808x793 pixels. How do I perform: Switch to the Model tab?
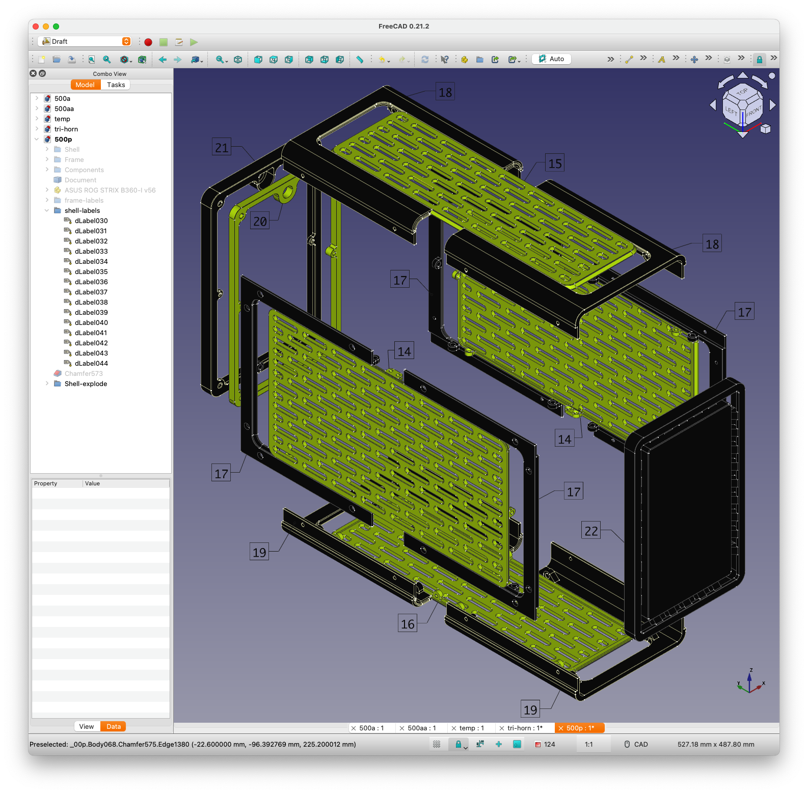85,85
